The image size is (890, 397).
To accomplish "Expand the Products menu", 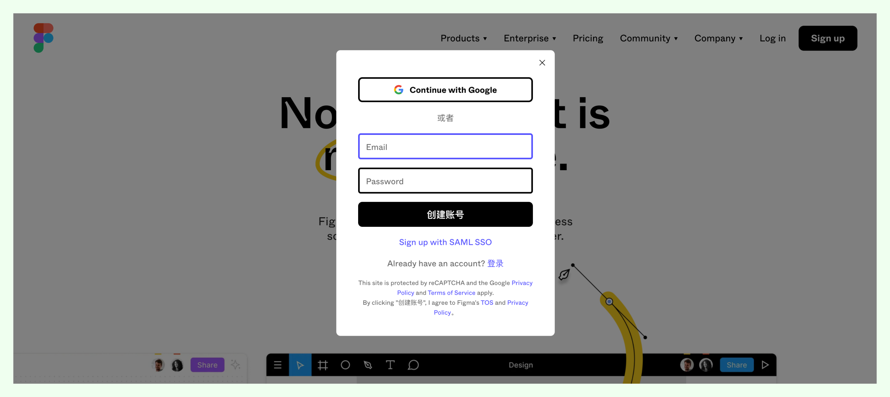I will pyautogui.click(x=464, y=38).
